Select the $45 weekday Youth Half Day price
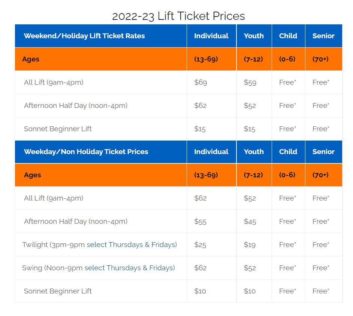Viewport: 353px width, 316px height. tap(250, 222)
